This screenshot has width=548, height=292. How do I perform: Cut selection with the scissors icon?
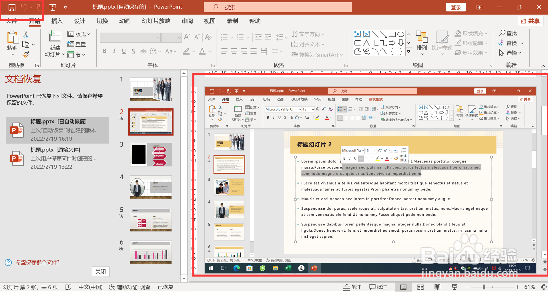(26, 34)
